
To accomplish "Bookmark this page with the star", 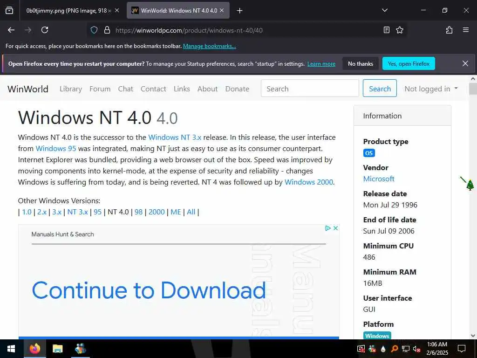I will tap(399, 30).
